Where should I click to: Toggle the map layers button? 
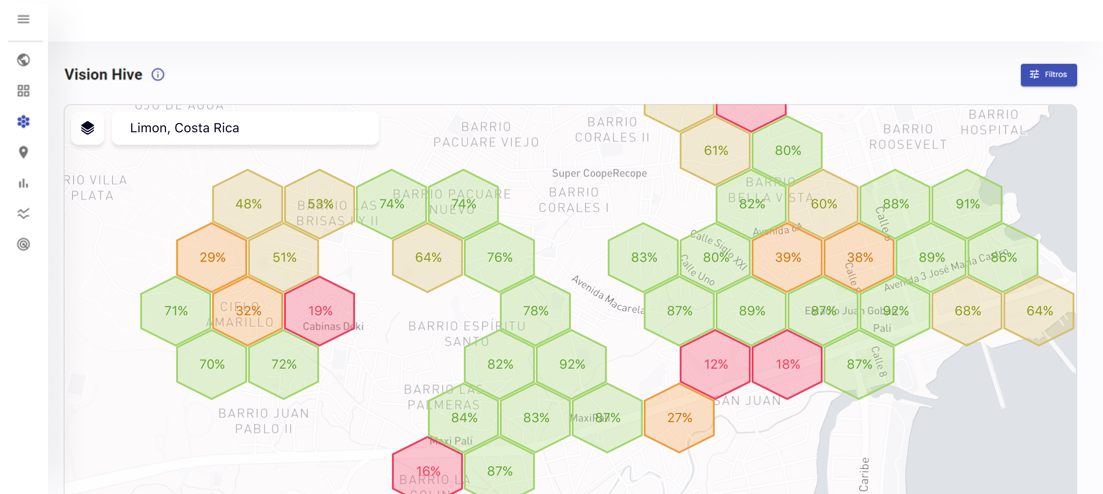click(88, 128)
